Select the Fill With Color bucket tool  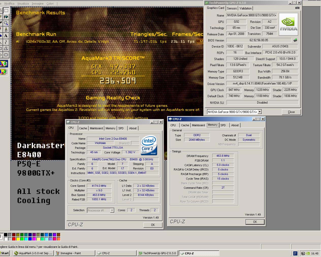[6, 17]
